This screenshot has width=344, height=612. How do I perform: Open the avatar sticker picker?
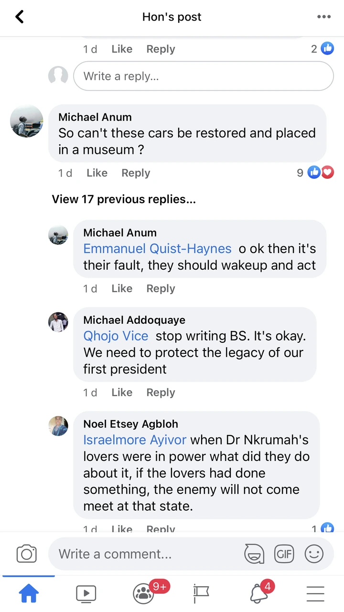[254, 554]
